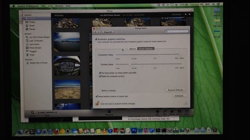Open the Edit menu
The width and height of the screenshot is (250, 140).
43,6
